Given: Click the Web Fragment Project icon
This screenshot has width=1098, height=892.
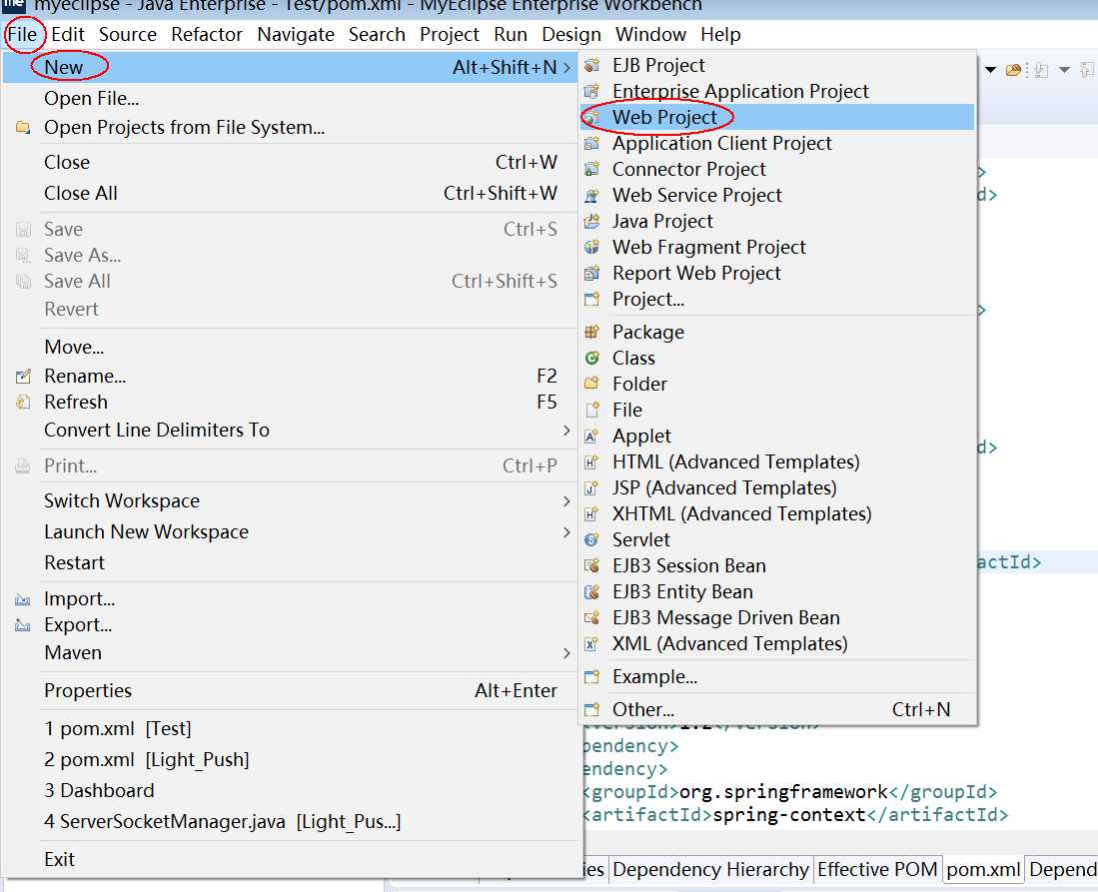Looking at the screenshot, I should coord(591,247).
